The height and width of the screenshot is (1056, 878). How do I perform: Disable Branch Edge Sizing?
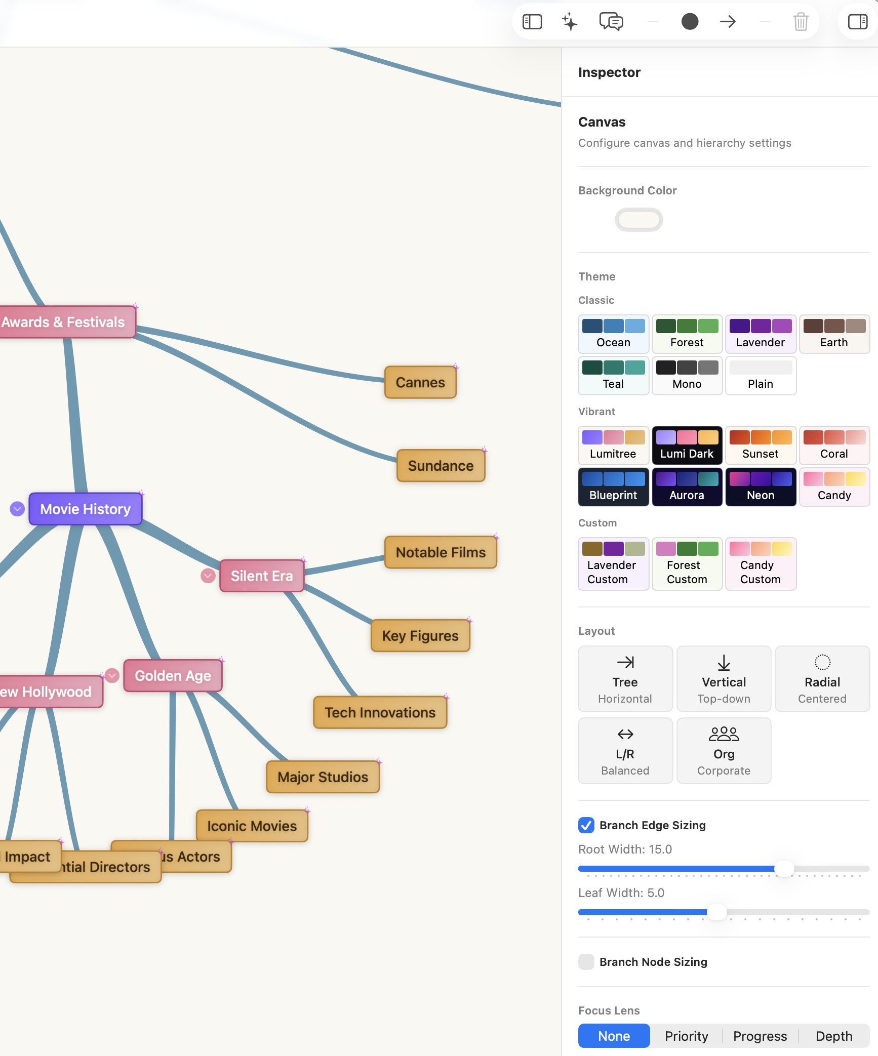586,825
